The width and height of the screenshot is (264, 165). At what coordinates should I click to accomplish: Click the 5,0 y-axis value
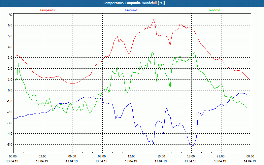(10, 36)
